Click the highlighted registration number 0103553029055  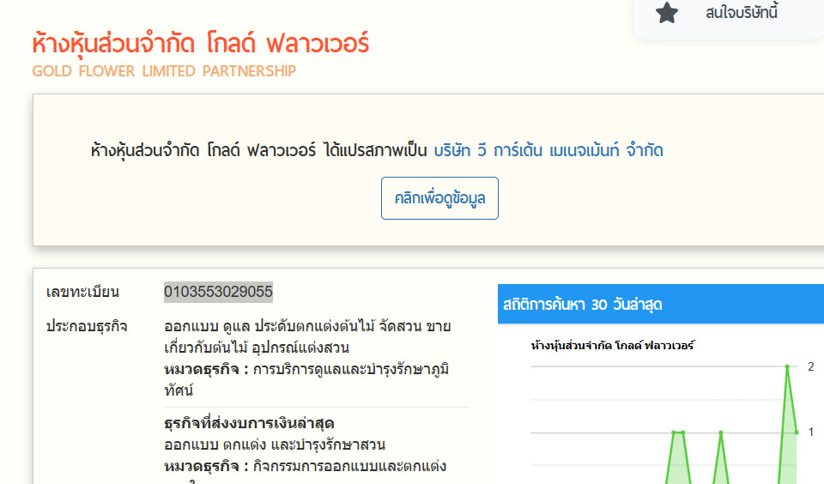[x=218, y=292]
